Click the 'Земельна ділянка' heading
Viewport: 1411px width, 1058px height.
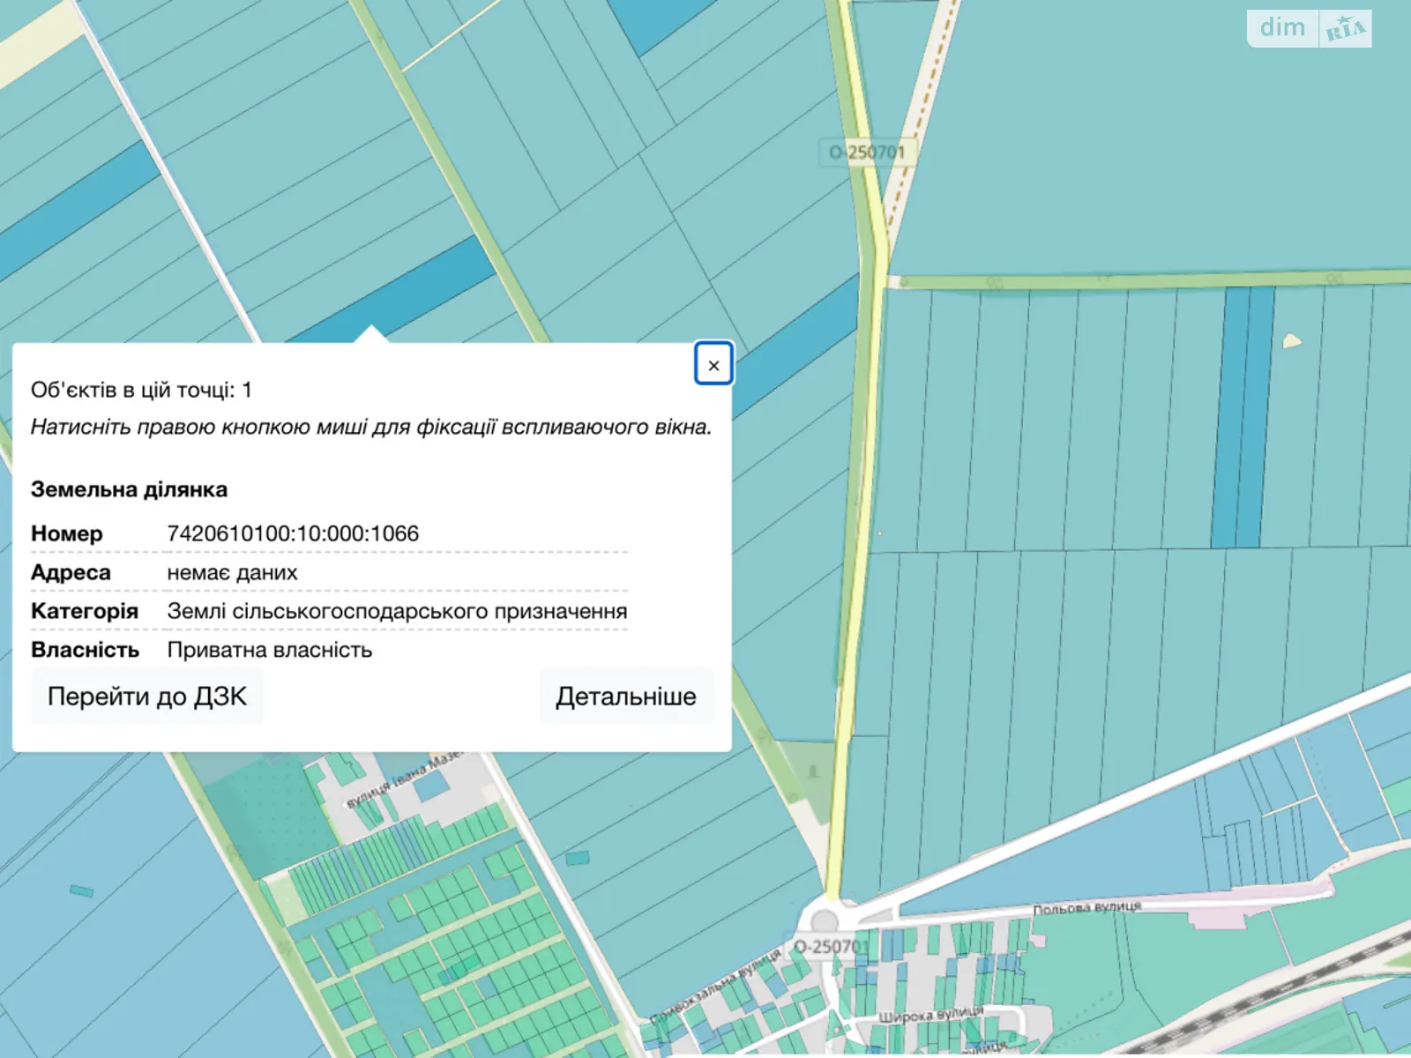pyautogui.click(x=129, y=489)
